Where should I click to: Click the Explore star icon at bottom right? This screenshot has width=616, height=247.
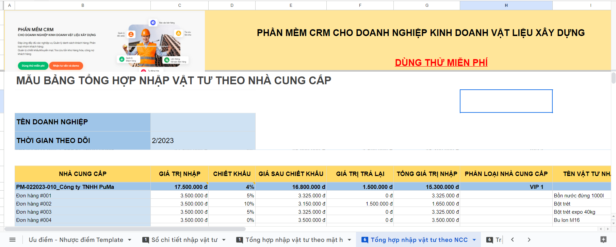603,240
